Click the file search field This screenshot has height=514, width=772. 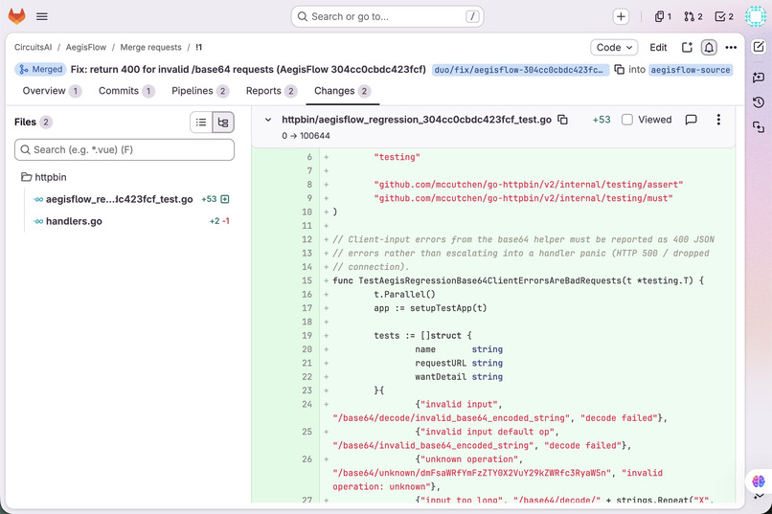125,149
